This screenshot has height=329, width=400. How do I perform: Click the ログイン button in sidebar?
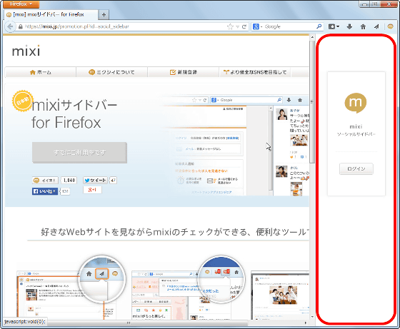[x=356, y=168]
